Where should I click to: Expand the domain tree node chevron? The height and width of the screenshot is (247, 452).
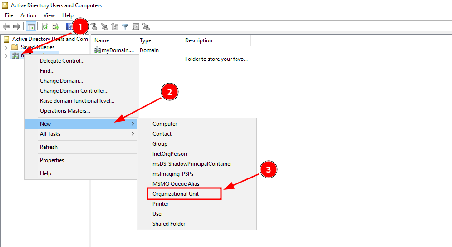(6, 56)
